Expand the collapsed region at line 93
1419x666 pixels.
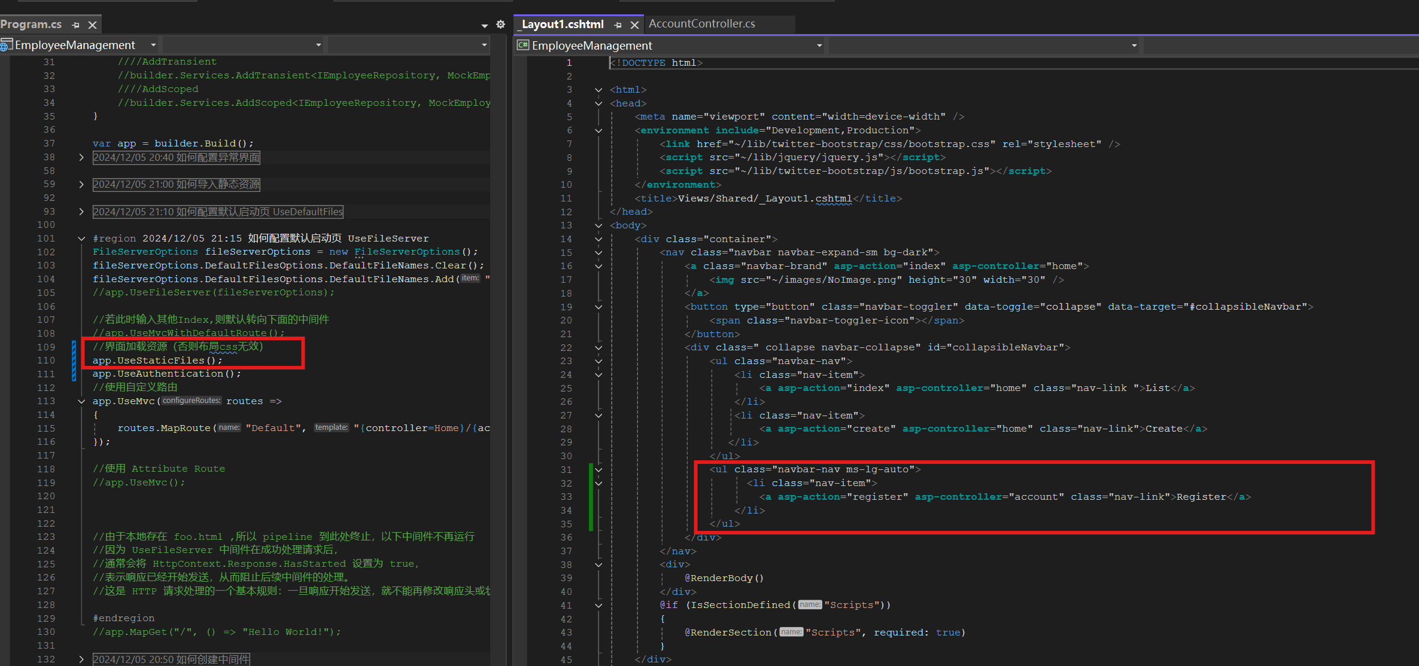pyautogui.click(x=81, y=212)
